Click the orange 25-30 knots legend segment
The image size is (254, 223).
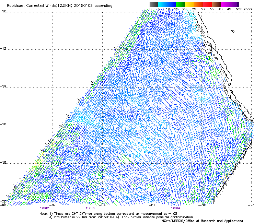(198, 4)
